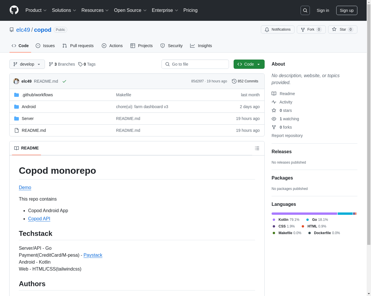
Task: Click the README outline list icon
Action: coord(257,148)
